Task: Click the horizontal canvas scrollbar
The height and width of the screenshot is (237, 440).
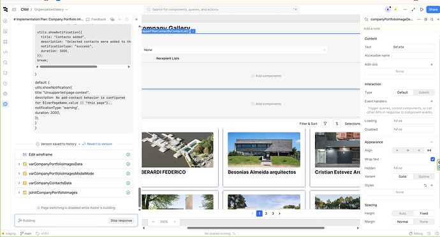Action: click(x=256, y=227)
